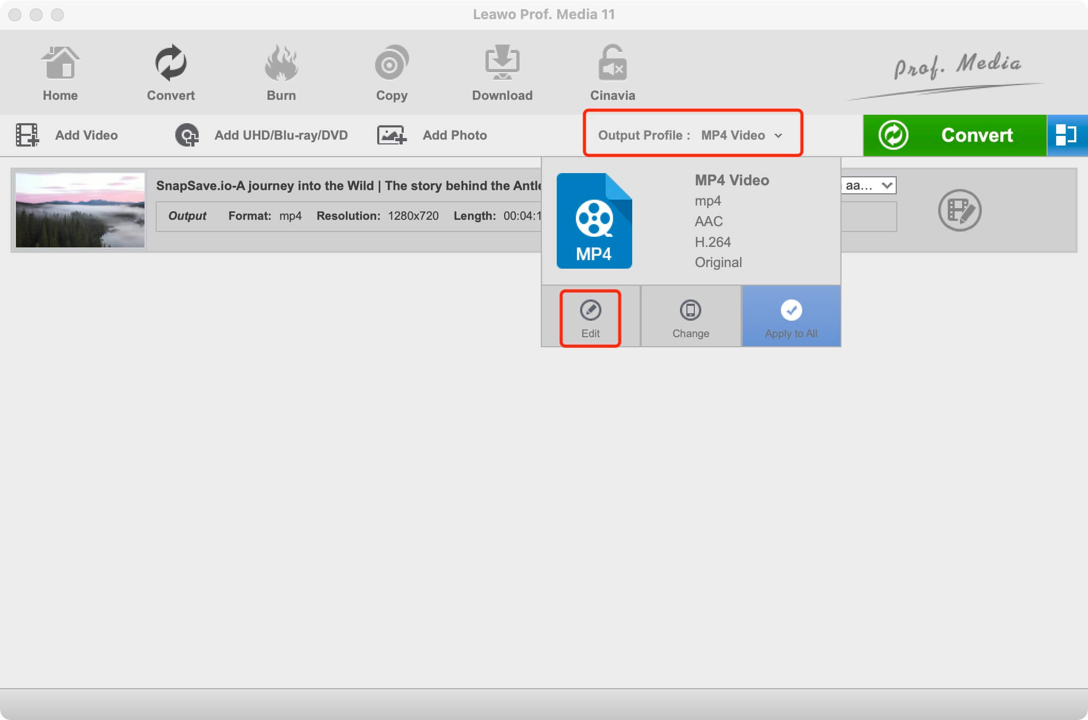Select the MP4 file type icon in the popup
Image resolution: width=1088 pixels, height=720 pixels.
594,221
